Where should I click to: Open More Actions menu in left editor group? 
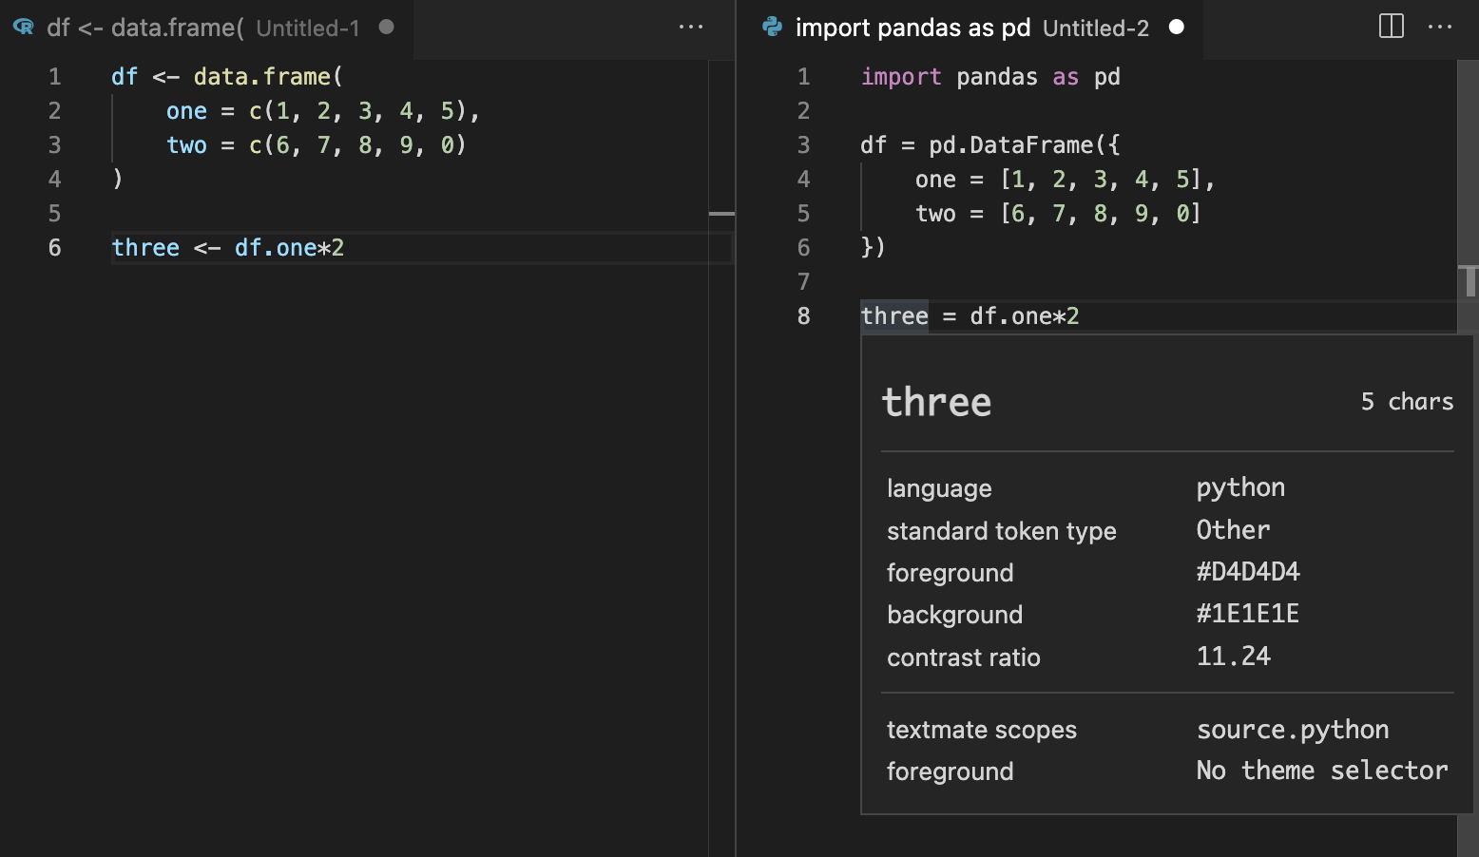691,27
